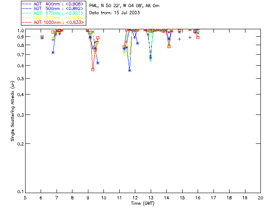
Task: Click the blue asterisk marker near 9:40
Action: [x=98, y=63]
